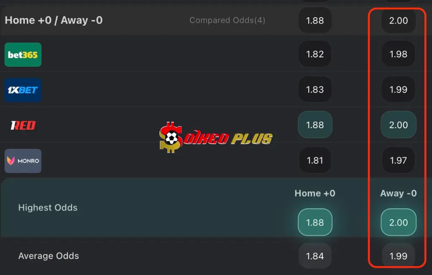Image resolution: width=432 pixels, height=275 pixels.
Task: Click the Soikeo Plus watermark logo
Action: pos(216,137)
